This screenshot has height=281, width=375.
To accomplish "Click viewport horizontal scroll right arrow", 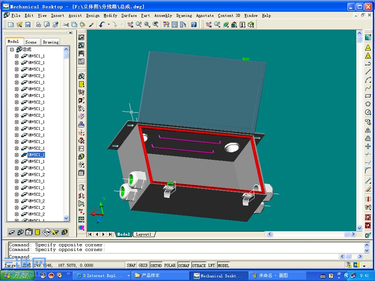I will point(353,235).
